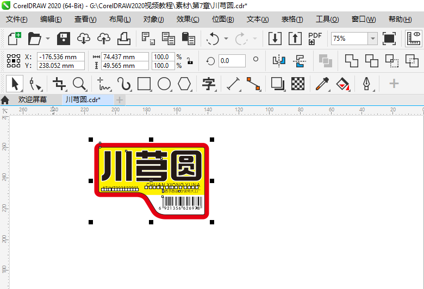Viewport: 424px width, 289px height.
Task: Click Mirror horizontally button
Action: 279,60
